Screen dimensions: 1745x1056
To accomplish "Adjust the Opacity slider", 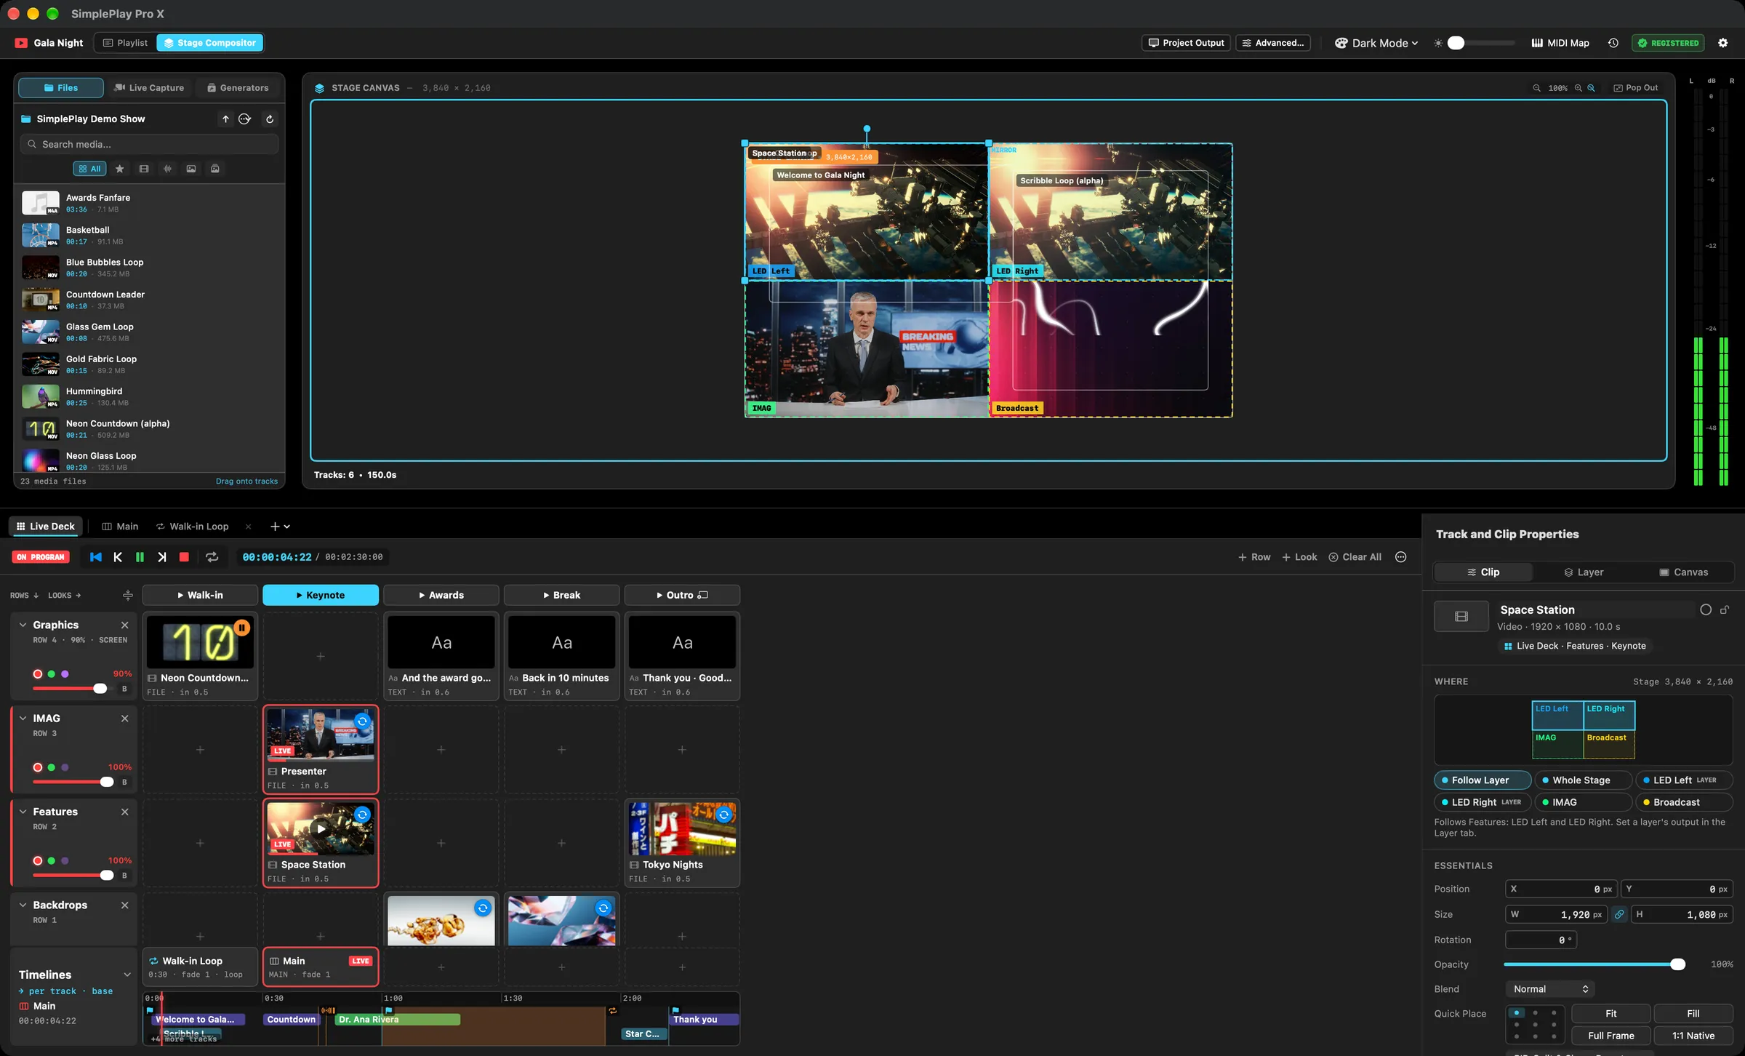I will click(x=1594, y=964).
